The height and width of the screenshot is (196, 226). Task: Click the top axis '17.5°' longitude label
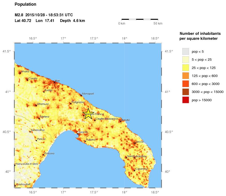(94, 38)
